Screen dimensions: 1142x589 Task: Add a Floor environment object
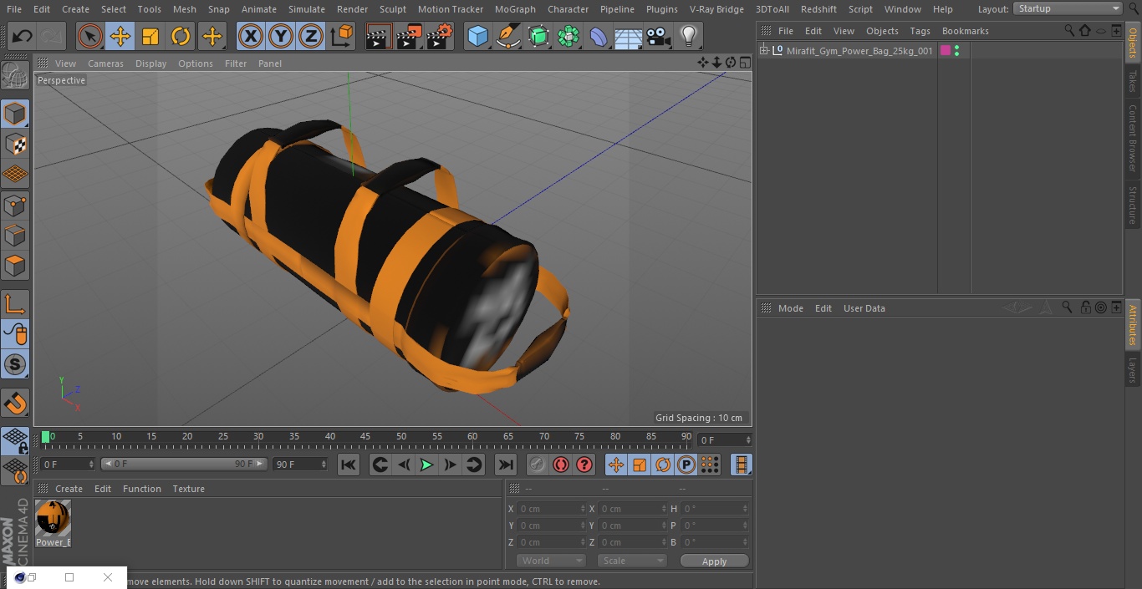[629, 37]
